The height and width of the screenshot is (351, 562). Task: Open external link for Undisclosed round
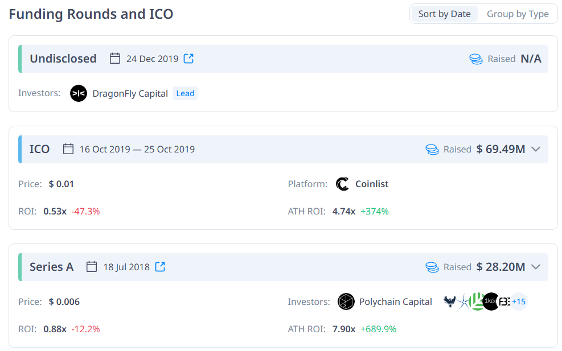coord(188,59)
